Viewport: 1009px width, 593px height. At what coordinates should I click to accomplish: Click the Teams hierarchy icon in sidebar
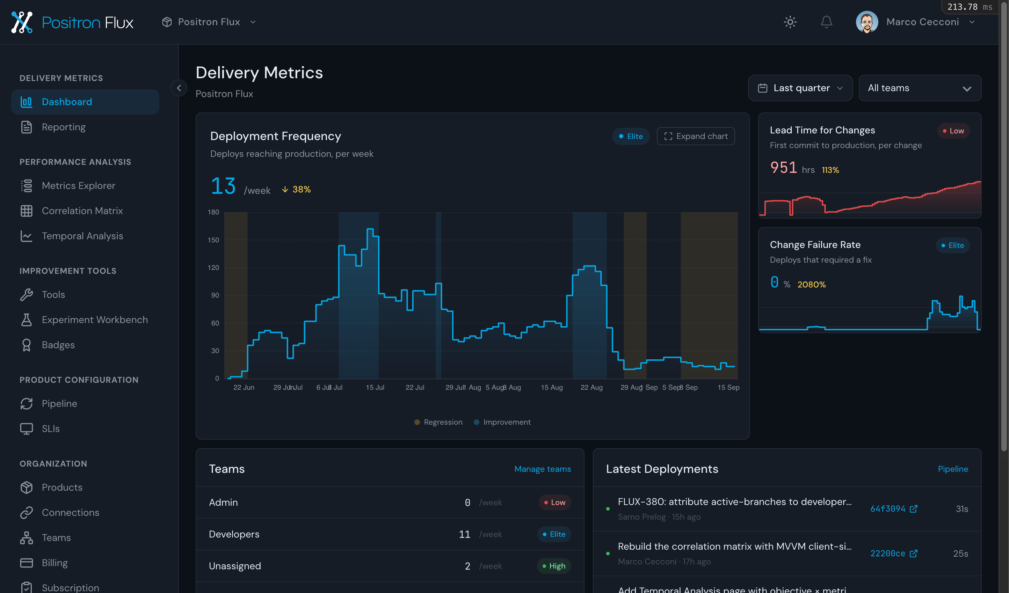pos(27,538)
